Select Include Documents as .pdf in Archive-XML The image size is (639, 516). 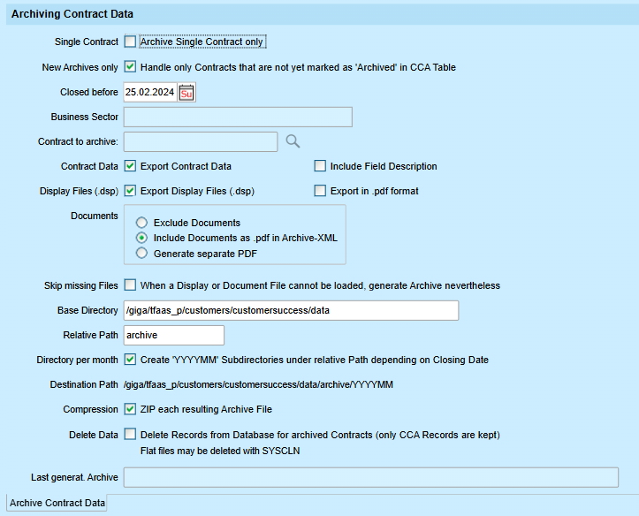(141, 238)
